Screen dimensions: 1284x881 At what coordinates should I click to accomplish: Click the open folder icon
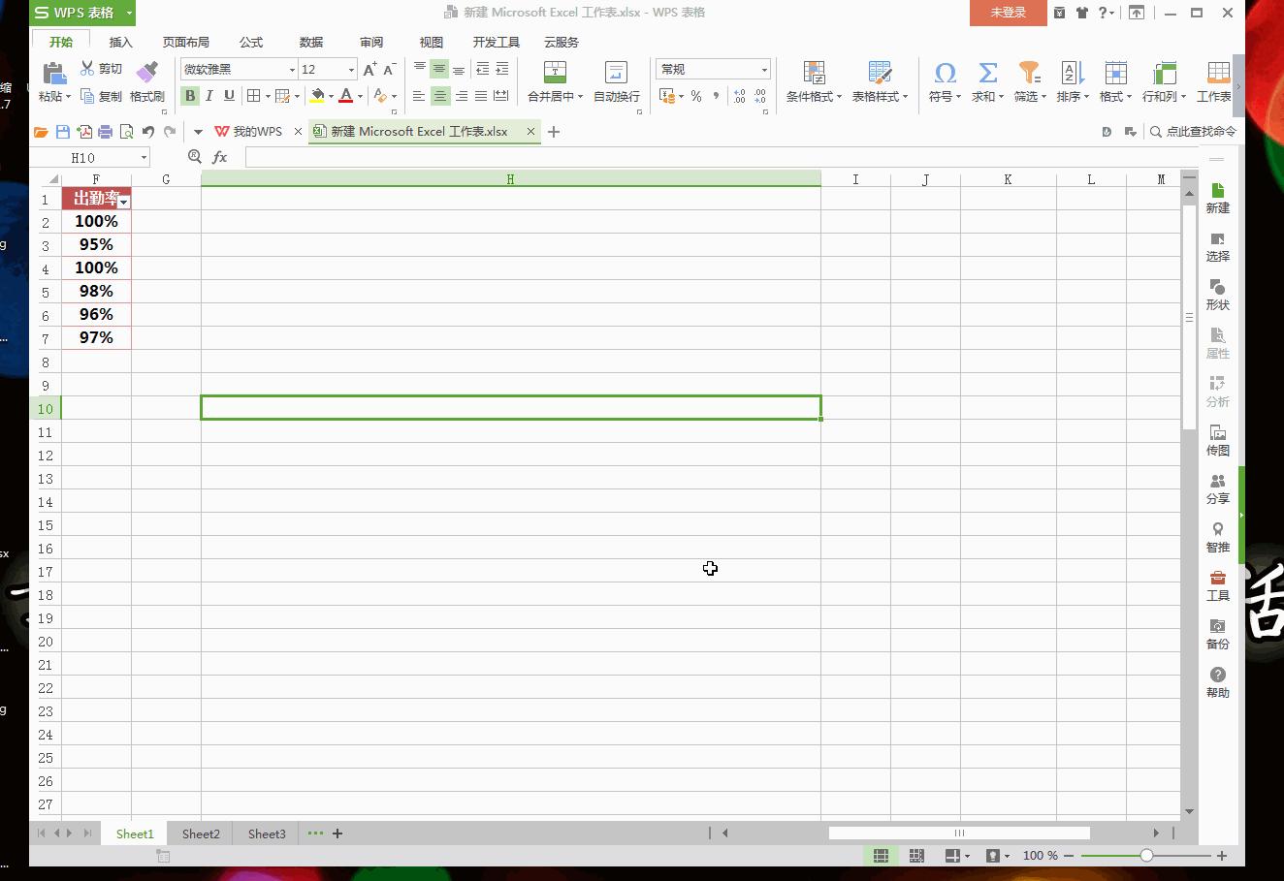(x=41, y=132)
